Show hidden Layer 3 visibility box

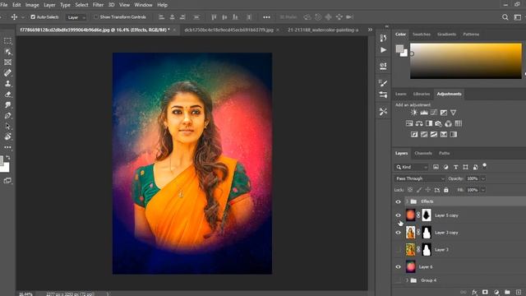coord(398,250)
